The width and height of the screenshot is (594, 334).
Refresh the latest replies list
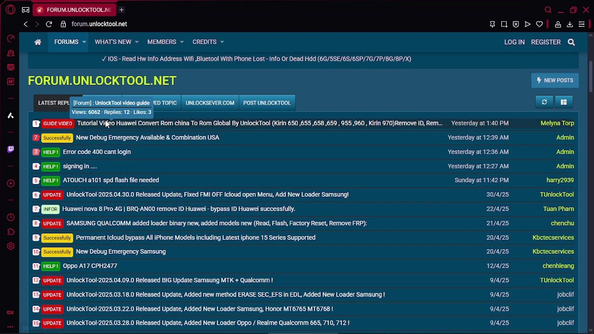coord(544,102)
